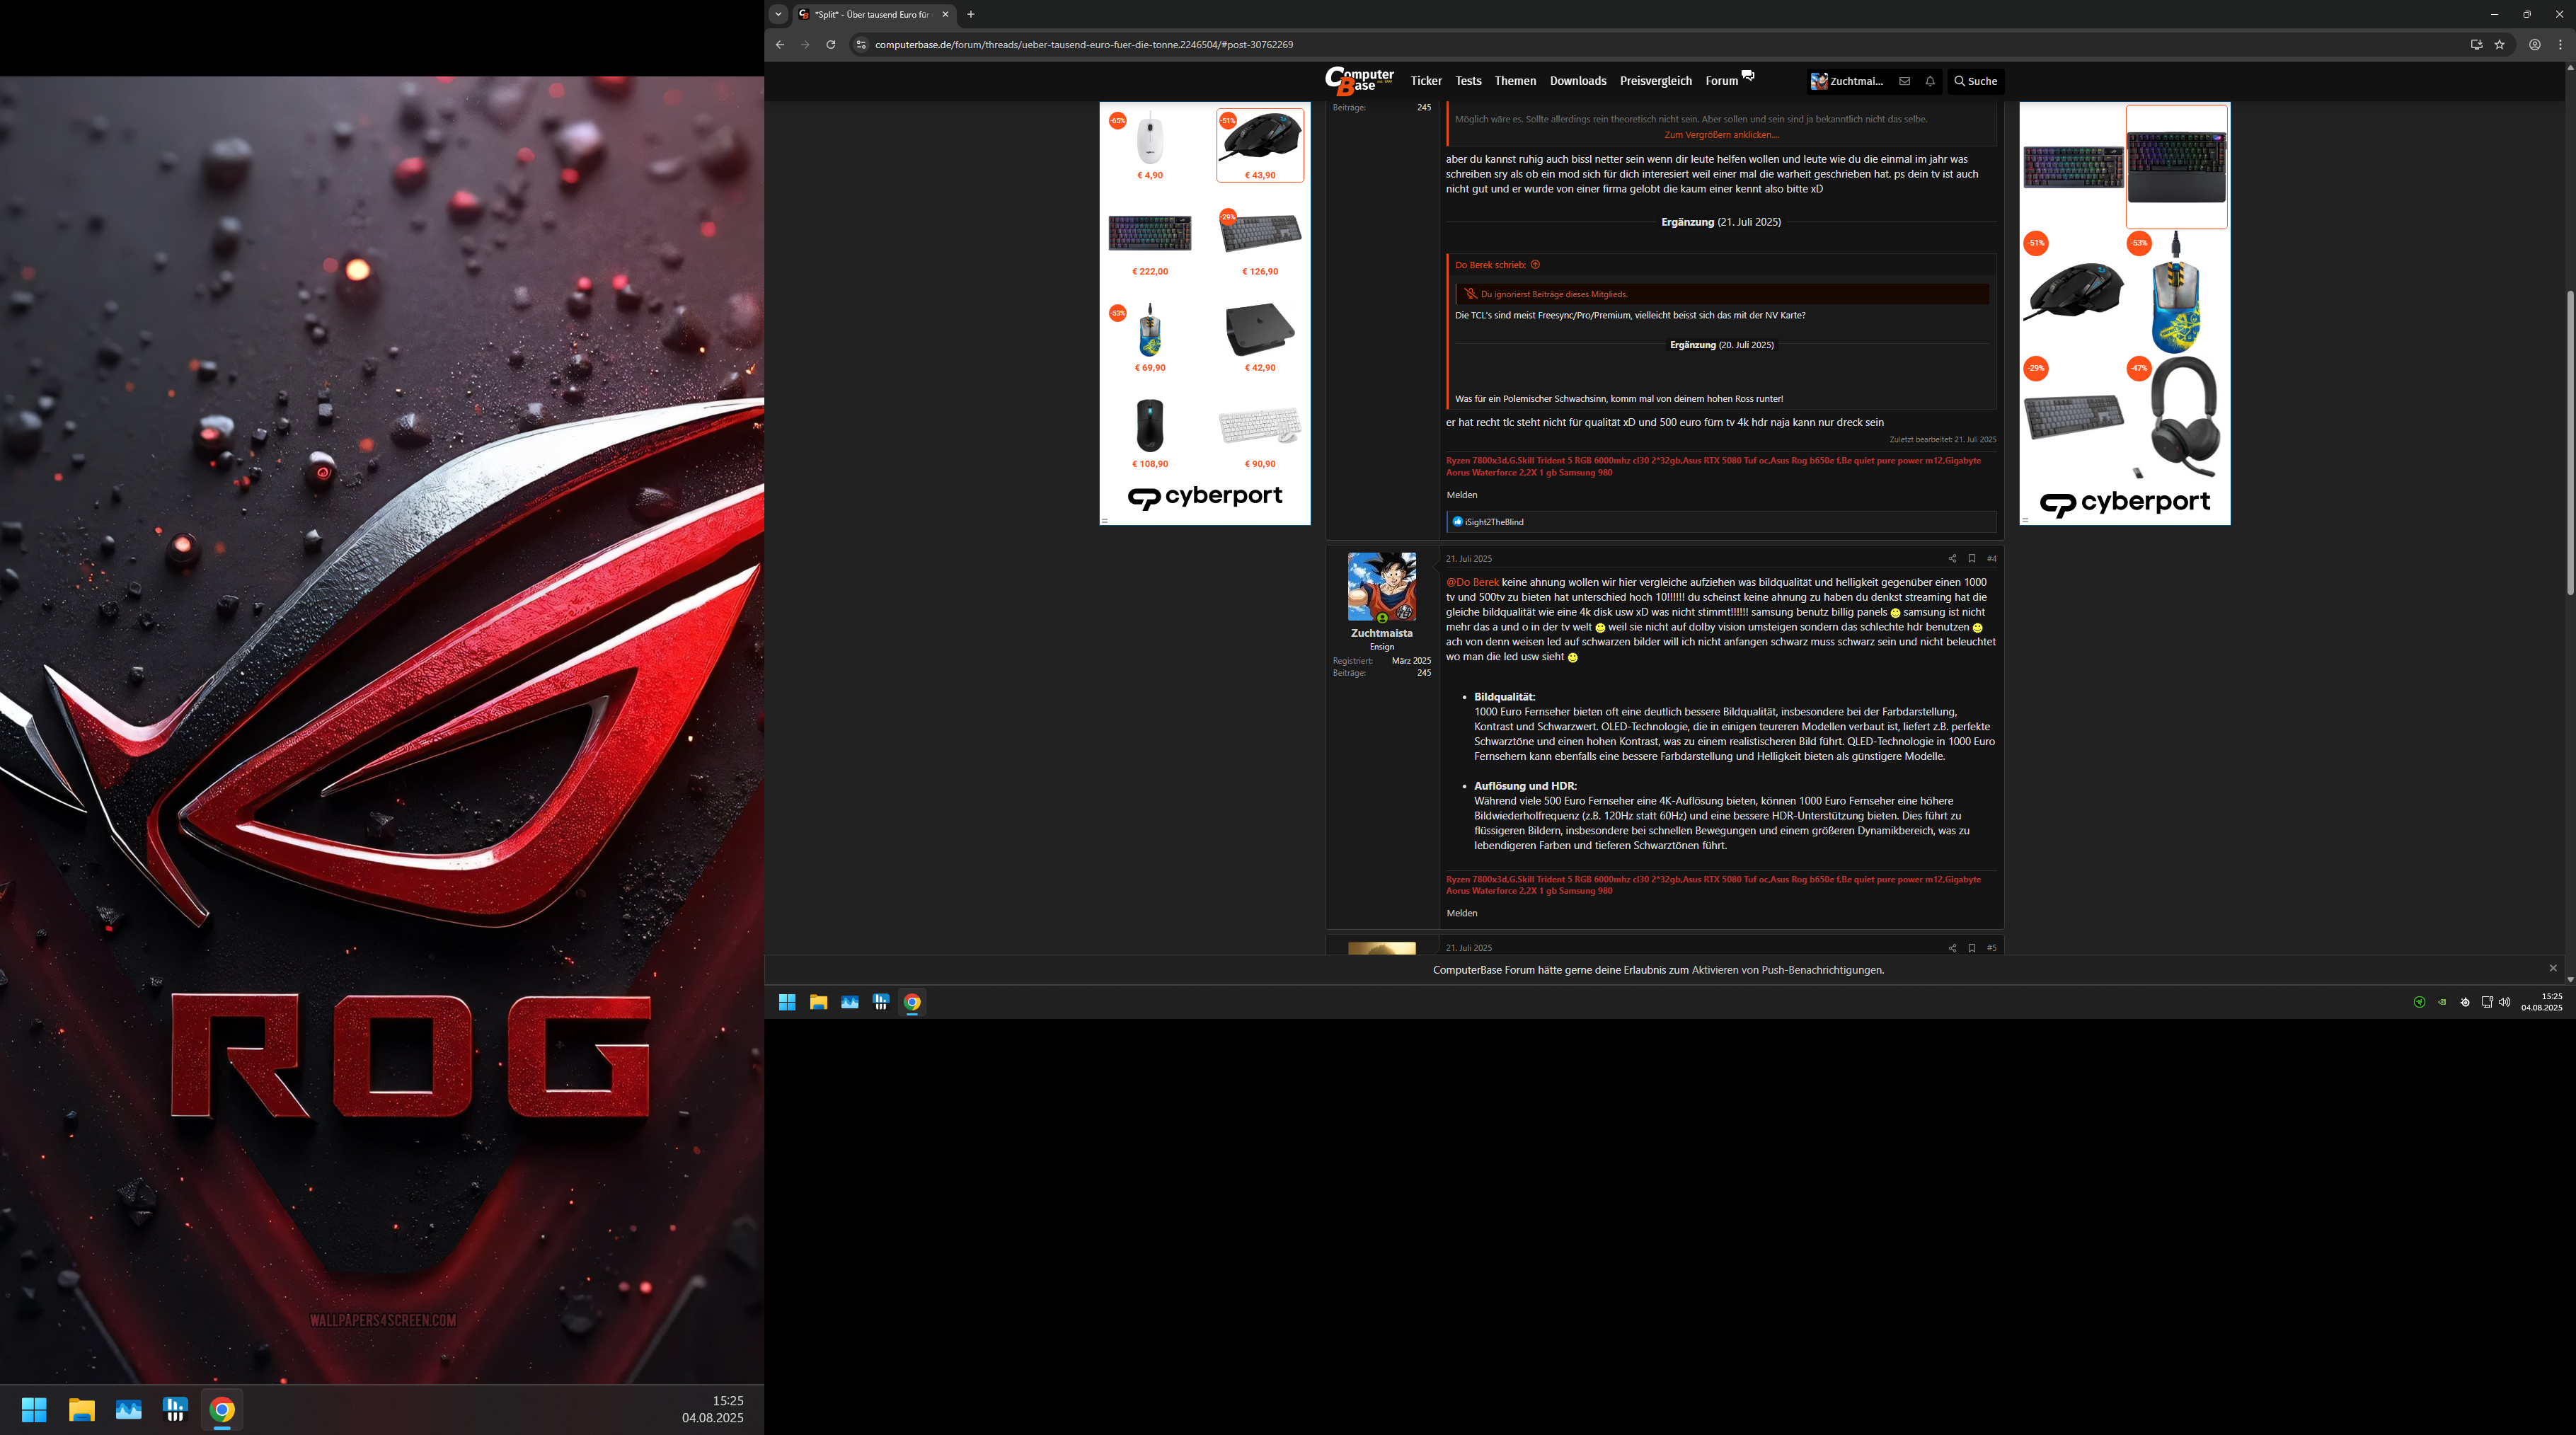Open the inbox envelope icon in header
Image resolution: width=2576 pixels, height=1435 pixels.
1905,81
